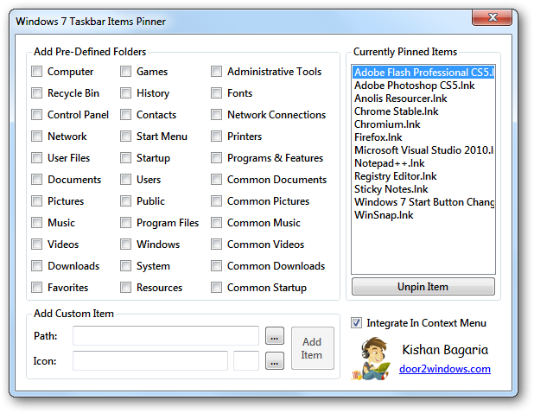Check the Games checkbox
Image resolution: width=534 pixels, height=413 pixels.
(x=125, y=72)
